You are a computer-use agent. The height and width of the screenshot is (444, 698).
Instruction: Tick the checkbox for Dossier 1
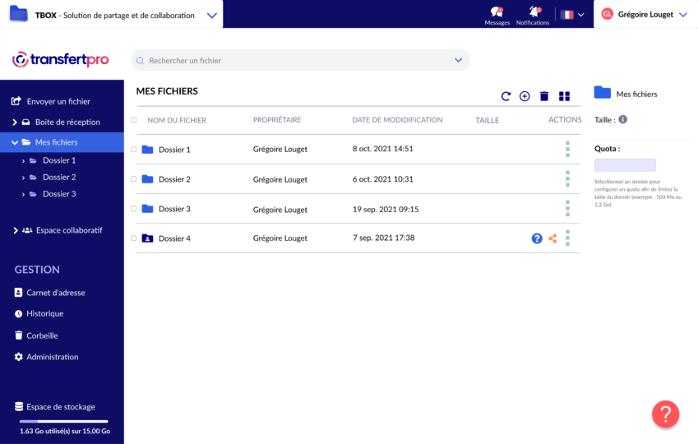coord(134,150)
